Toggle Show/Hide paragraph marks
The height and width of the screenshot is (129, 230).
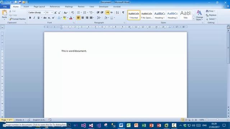tap(123, 13)
